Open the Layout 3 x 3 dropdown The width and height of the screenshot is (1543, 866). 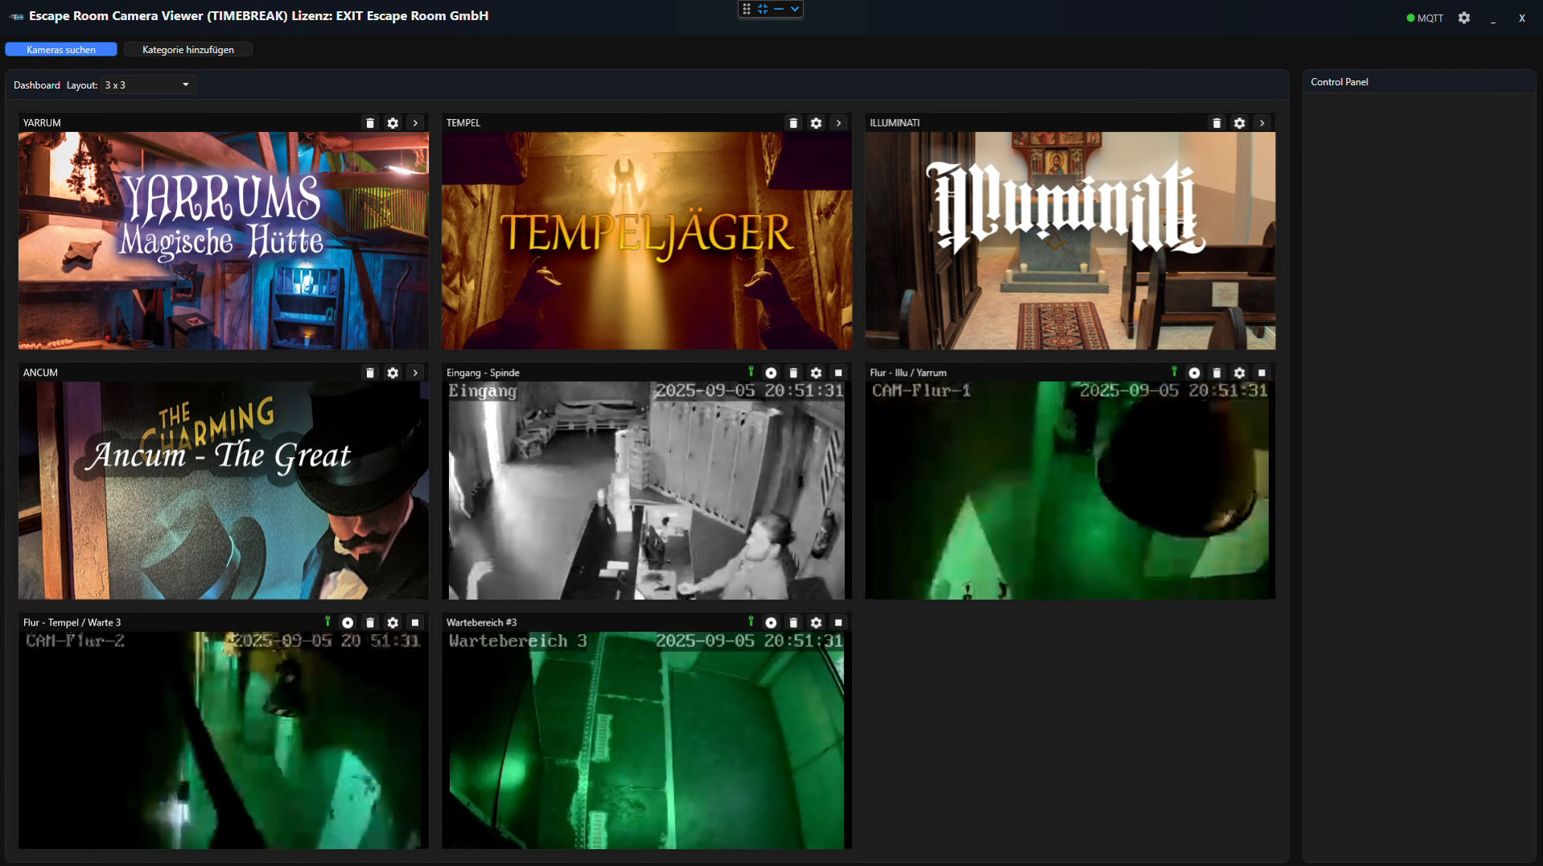[x=148, y=85]
